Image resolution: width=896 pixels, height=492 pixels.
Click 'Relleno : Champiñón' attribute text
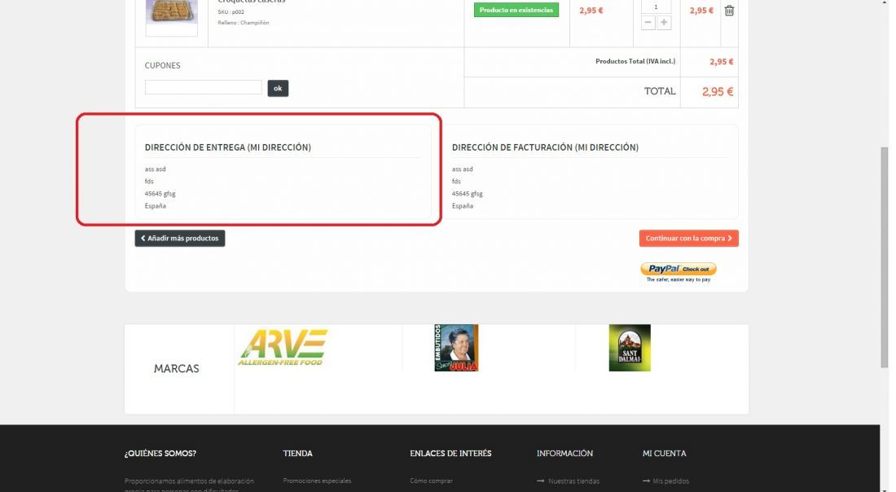pyautogui.click(x=244, y=23)
